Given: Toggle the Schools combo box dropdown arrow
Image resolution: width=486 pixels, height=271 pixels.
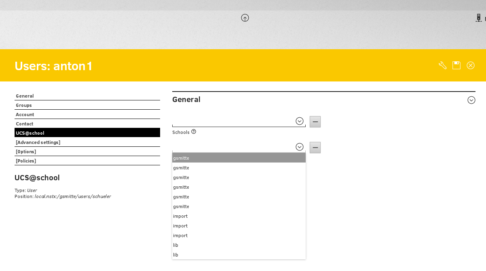Looking at the screenshot, I should (300, 147).
